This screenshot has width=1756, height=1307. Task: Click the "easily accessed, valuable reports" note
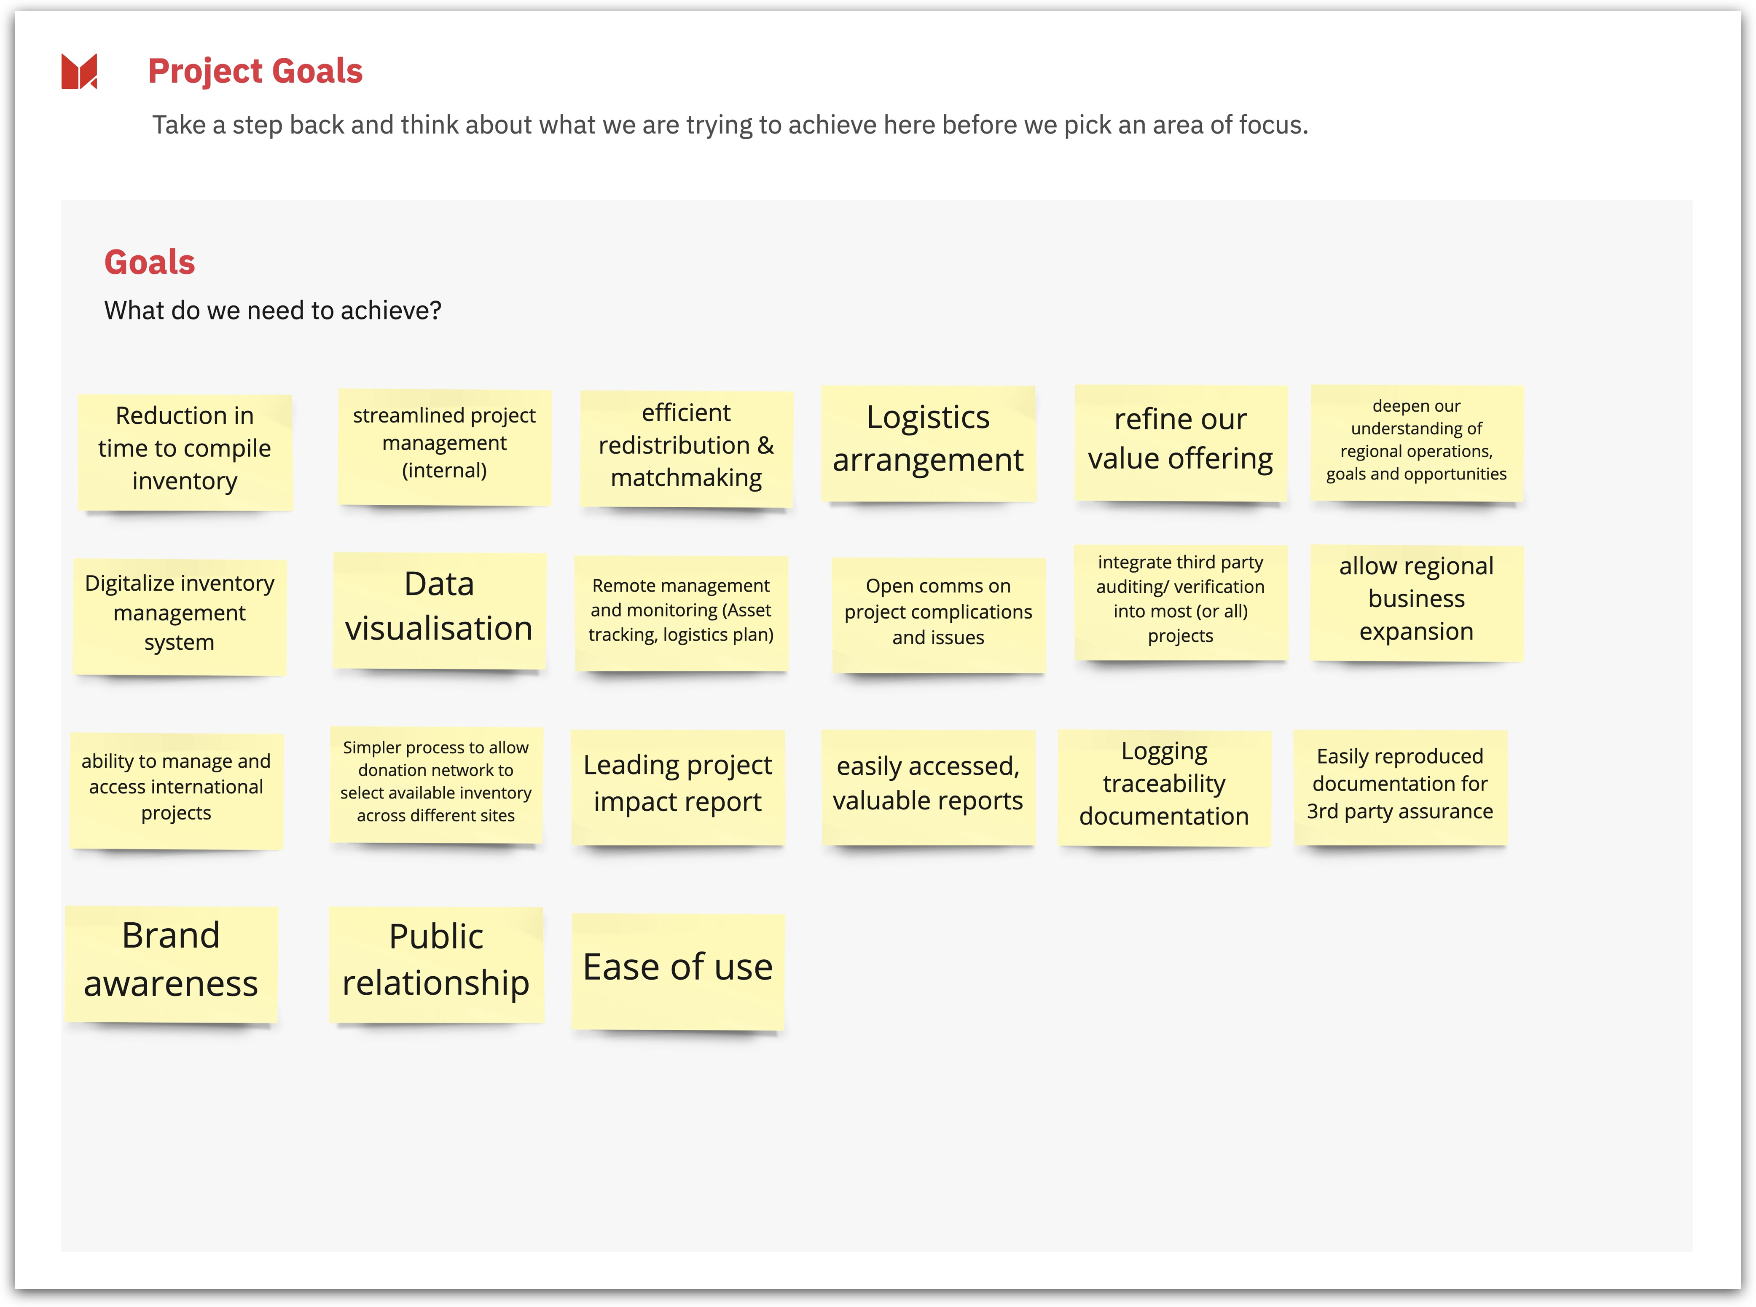pos(927,786)
